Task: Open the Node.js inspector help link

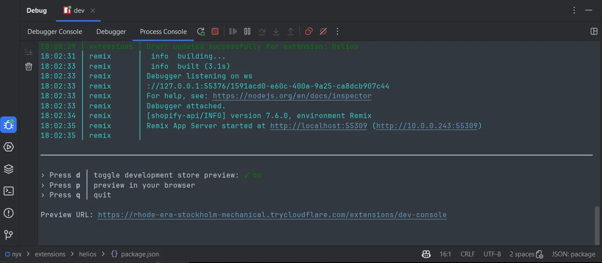Action: (x=292, y=96)
